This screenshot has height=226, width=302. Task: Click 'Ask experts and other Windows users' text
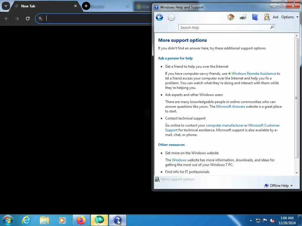194,95
